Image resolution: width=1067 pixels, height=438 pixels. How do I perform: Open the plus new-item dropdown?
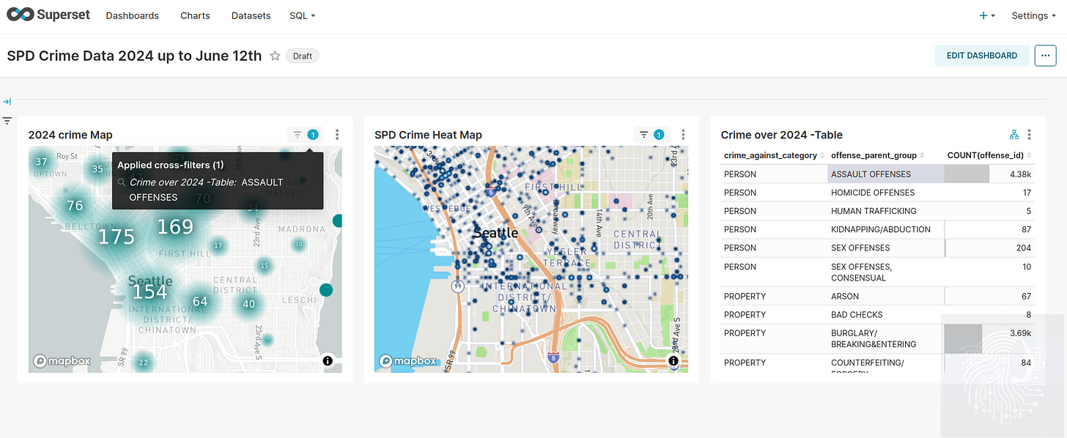[987, 15]
